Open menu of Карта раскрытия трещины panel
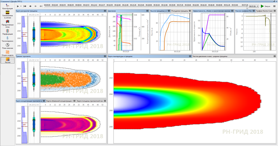Viewport: 278px width, 146px height. 105,11
